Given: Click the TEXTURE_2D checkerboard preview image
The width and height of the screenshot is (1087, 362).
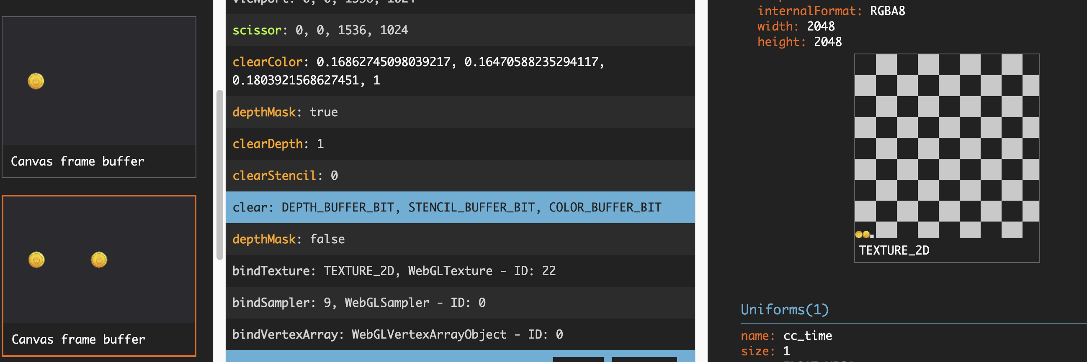Looking at the screenshot, I should click(946, 146).
